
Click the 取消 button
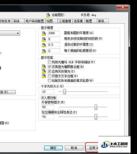[74, 148]
